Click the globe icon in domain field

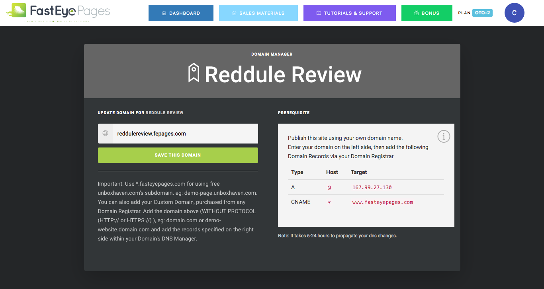point(106,134)
